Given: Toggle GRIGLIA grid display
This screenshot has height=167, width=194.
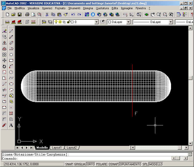Looking at the screenshot, I should (x=80, y=164).
